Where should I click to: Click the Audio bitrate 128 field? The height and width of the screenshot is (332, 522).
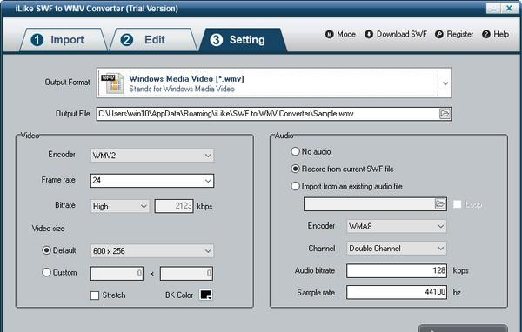click(x=397, y=270)
